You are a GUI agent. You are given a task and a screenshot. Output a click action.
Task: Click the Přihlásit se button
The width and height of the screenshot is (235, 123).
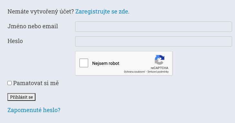(21, 97)
